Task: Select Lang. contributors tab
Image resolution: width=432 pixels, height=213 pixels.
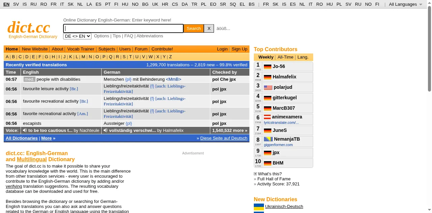Action: (x=303, y=57)
